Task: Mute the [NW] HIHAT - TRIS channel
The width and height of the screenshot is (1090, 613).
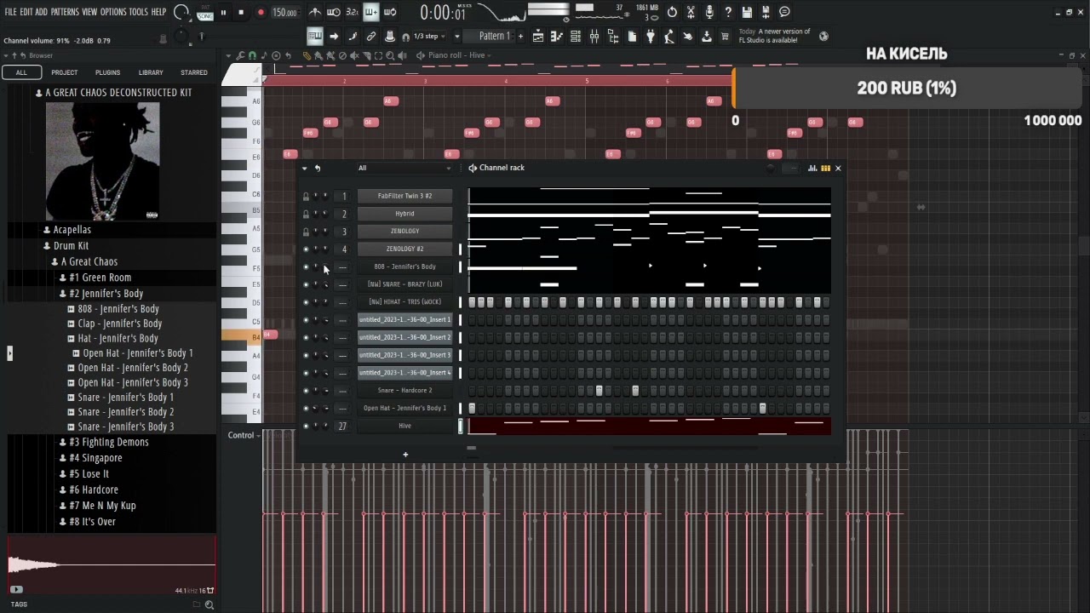Action: (x=306, y=302)
